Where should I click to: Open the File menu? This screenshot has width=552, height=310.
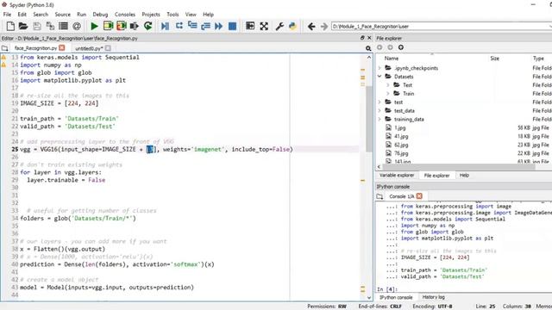click(x=7, y=15)
